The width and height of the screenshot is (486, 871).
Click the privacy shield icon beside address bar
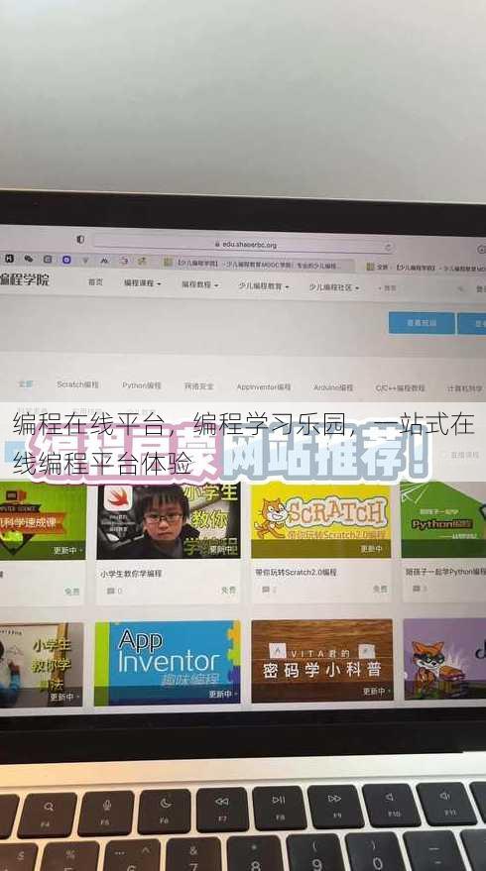tap(80, 240)
